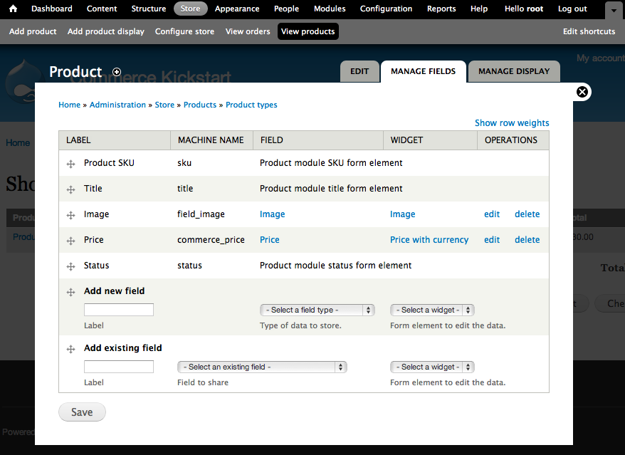Edit the Image field

click(491, 214)
